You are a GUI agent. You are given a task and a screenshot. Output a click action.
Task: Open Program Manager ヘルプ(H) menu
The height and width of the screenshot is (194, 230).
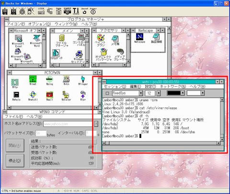pyautogui.click(x=89, y=24)
